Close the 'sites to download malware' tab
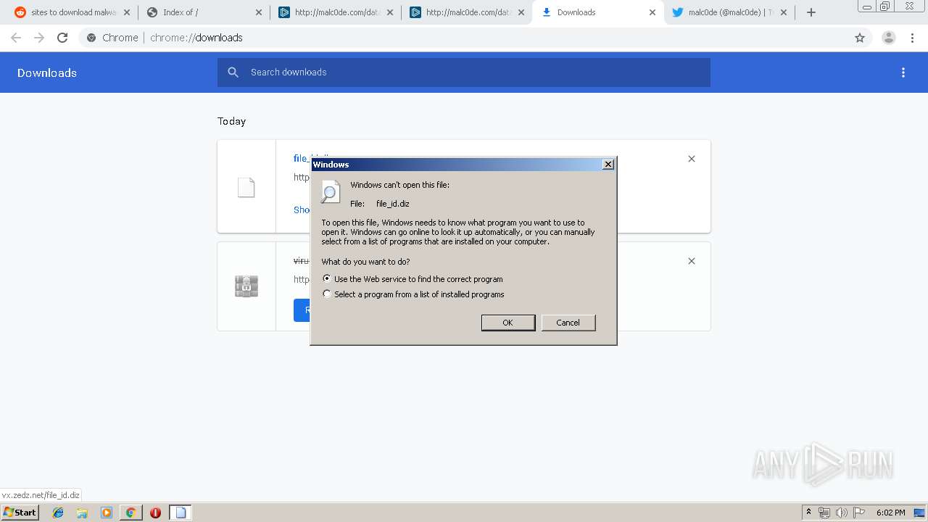The image size is (928, 522). pyautogui.click(x=127, y=12)
